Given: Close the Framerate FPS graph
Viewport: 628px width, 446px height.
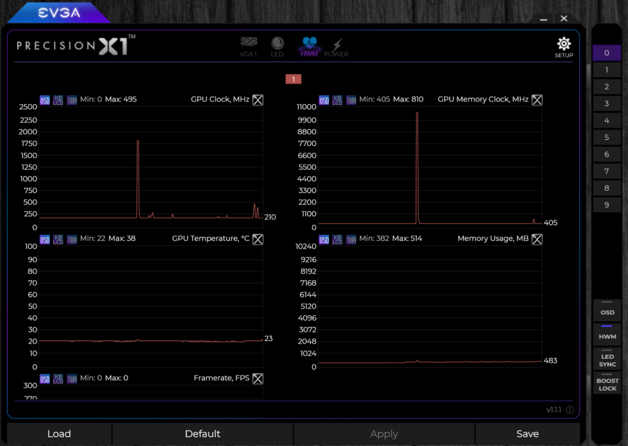Looking at the screenshot, I should 258,378.
